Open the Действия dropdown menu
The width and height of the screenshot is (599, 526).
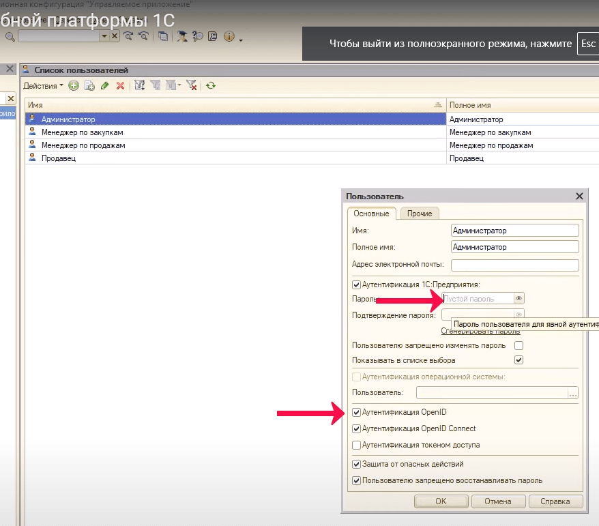pos(42,86)
